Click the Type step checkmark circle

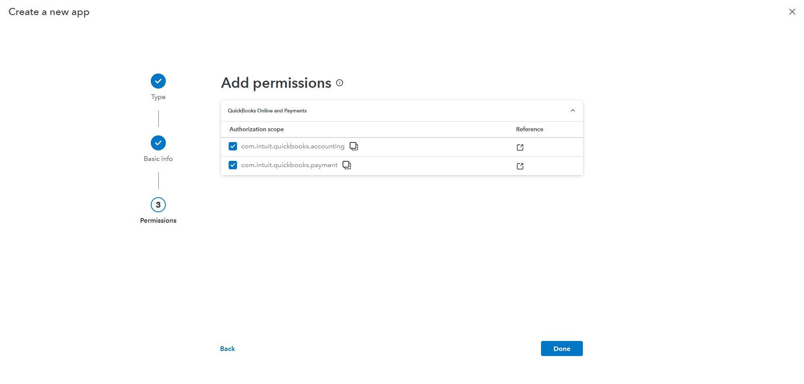click(158, 81)
